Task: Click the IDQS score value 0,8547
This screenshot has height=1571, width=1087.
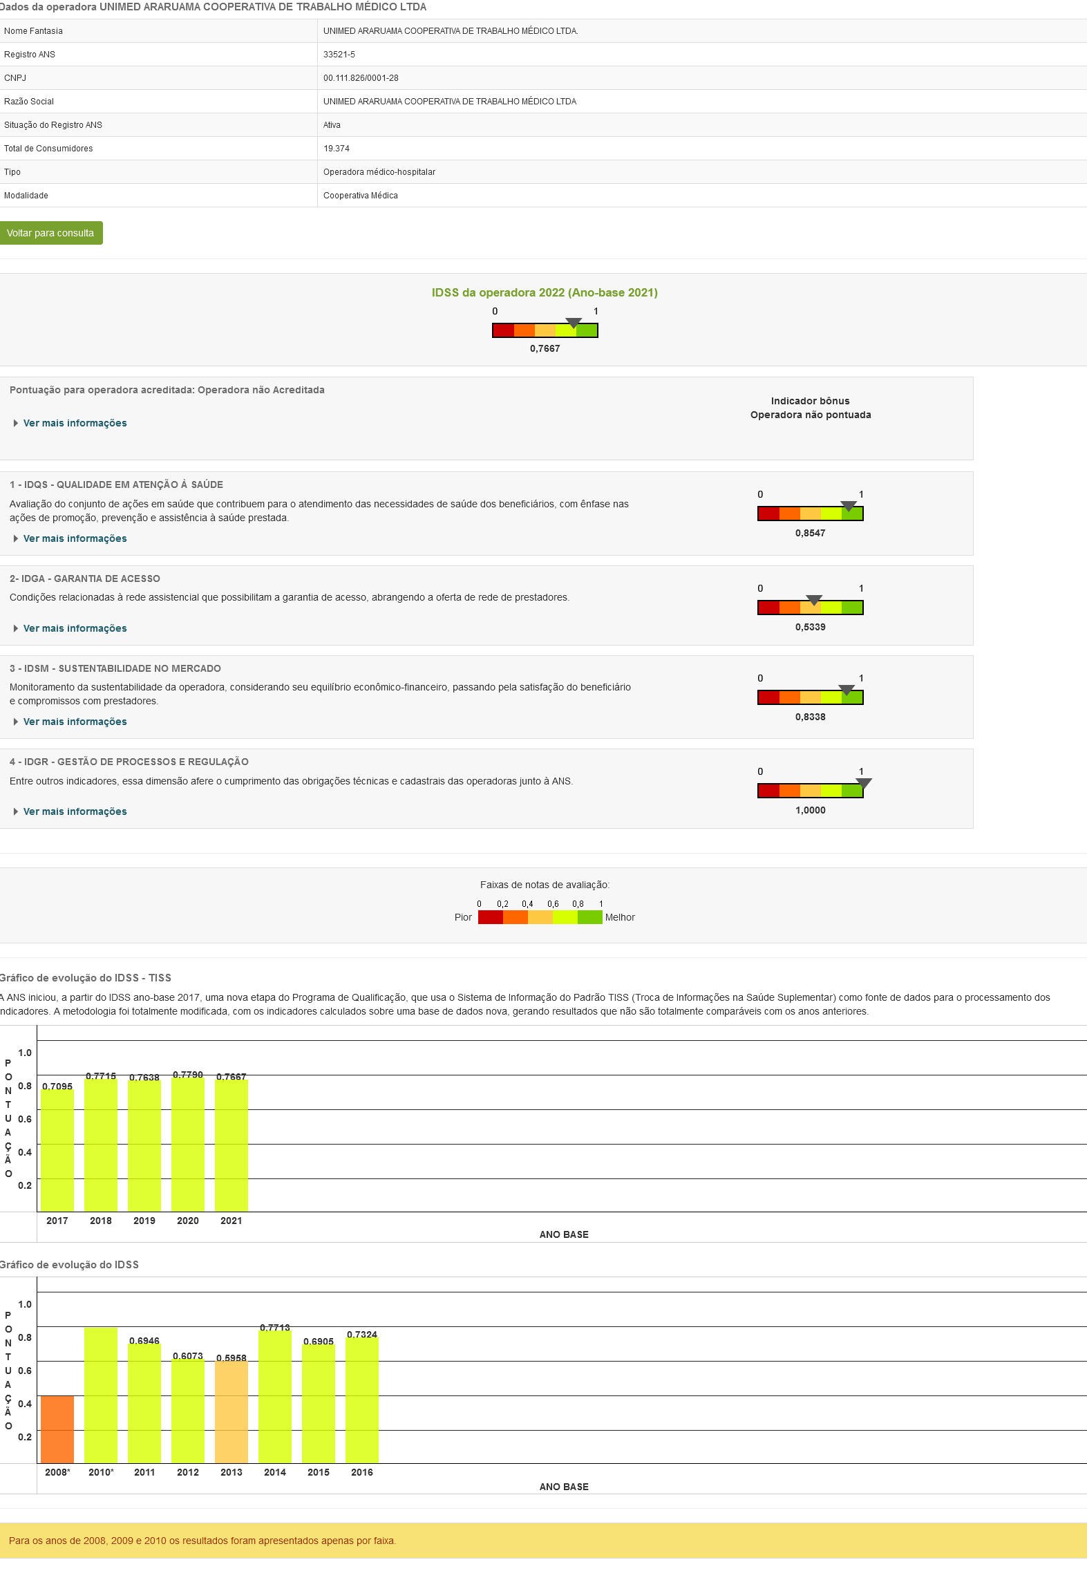Action: 811,533
